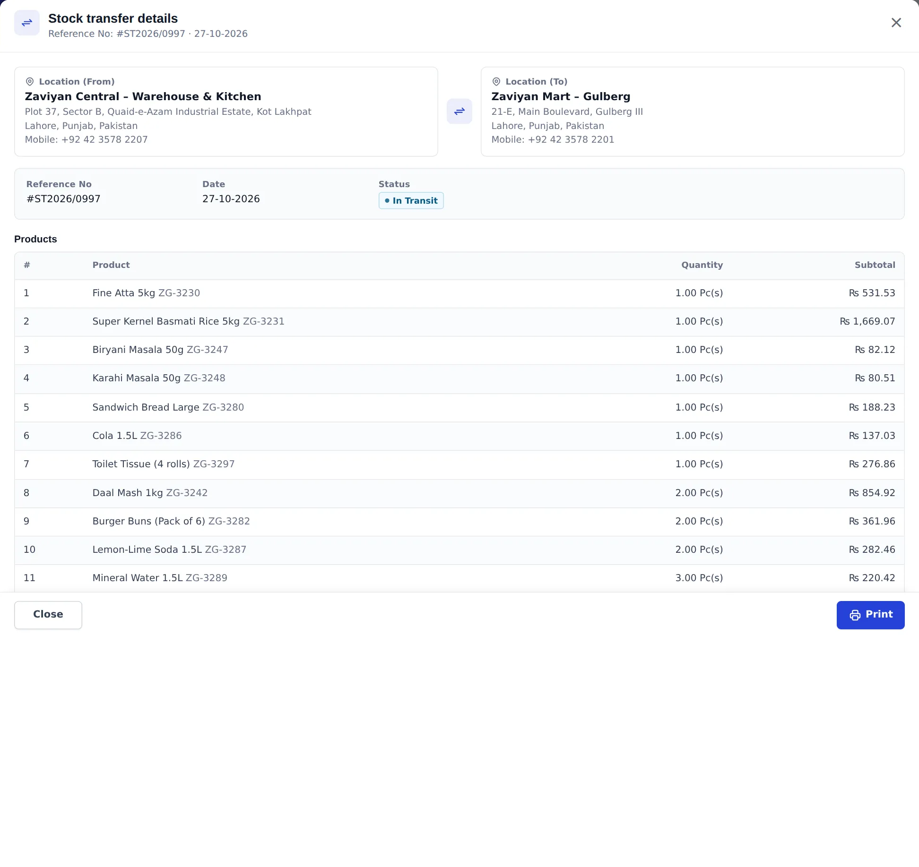Click subtotal Rs 854.92

872,493
